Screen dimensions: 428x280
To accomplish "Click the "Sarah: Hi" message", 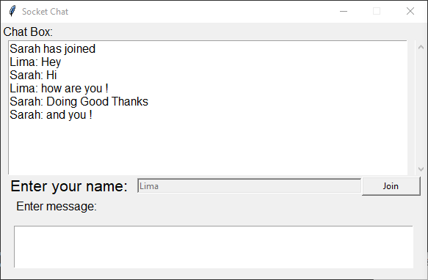I will (33, 75).
